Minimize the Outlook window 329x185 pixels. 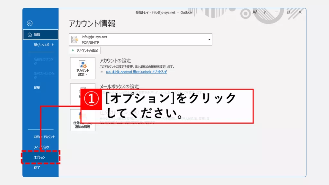(276, 12)
